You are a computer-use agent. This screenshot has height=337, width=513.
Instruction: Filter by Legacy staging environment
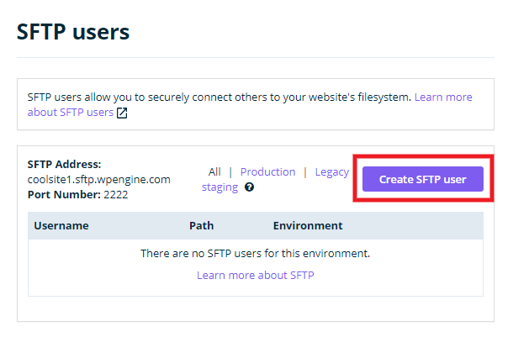point(331,171)
